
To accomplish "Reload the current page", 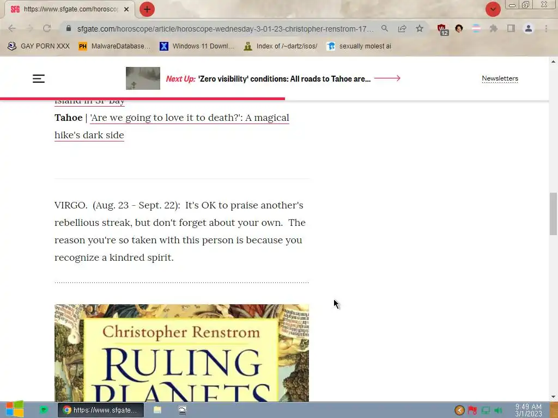I will (47, 28).
